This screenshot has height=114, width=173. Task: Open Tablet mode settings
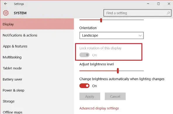coord(37,68)
